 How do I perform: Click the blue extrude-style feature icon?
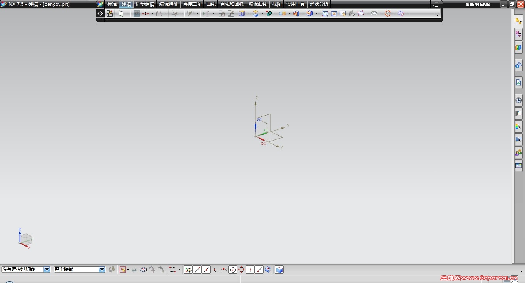[242, 13]
